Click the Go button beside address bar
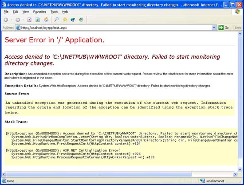Image resolution: width=244 pixels, height=185 pixels. tap(224, 28)
